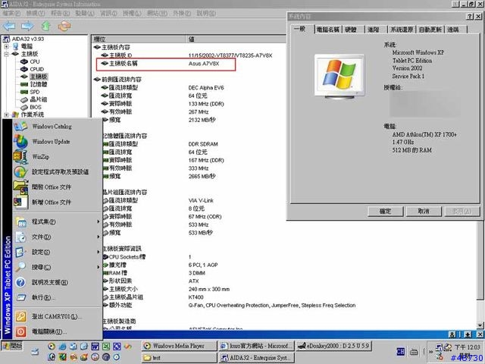Click the 'DEC Alpha EV6' value
The height and width of the screenshot is (364, 485).
pyautogui.click(x=206, y=88)
